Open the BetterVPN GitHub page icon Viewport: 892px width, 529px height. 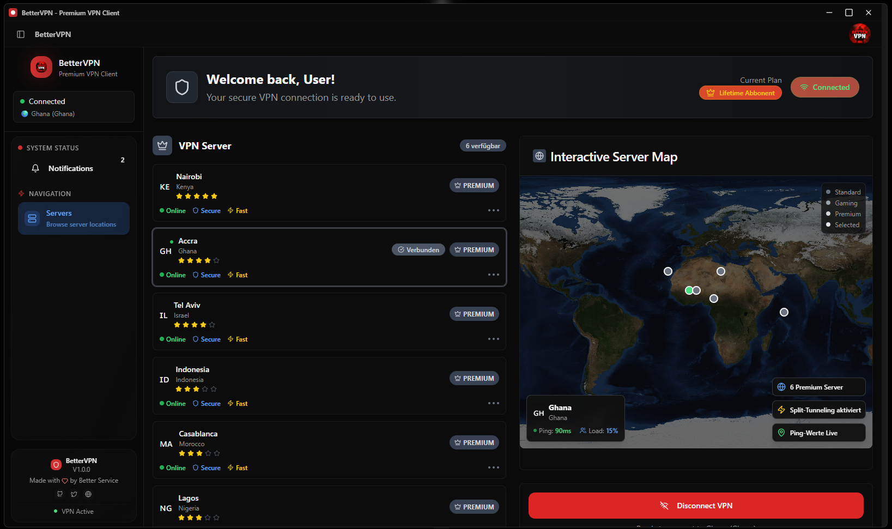(59, 494)
